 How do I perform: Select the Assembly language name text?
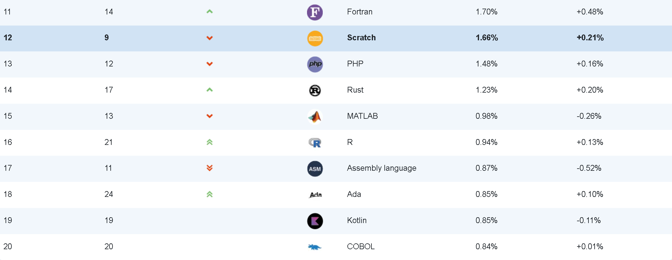[x=382, y=168]
